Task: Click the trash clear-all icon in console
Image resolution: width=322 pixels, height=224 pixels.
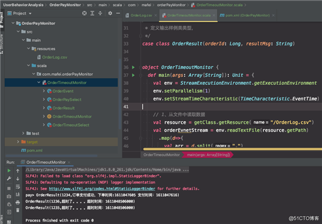Action: point(18,210)
